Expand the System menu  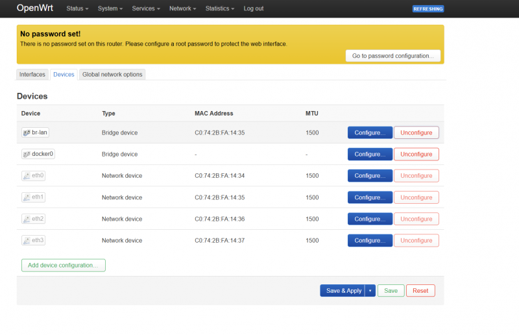(110, 8)
